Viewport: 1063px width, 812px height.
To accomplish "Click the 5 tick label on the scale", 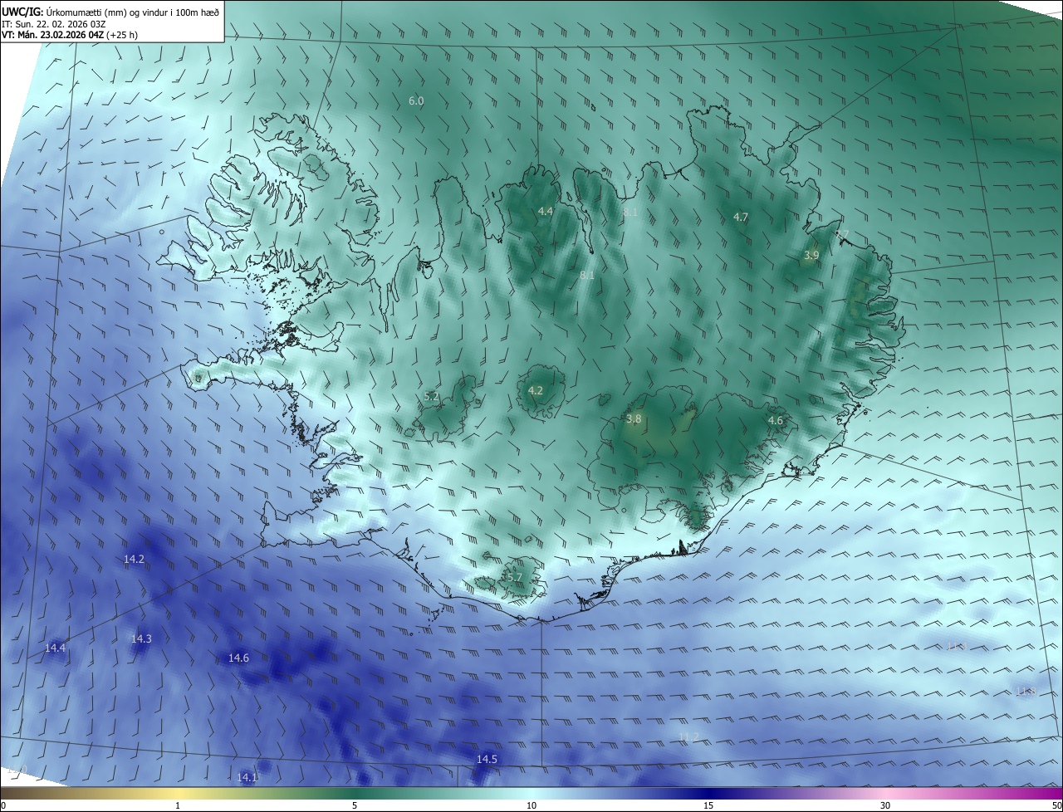I will coord(355,805).
